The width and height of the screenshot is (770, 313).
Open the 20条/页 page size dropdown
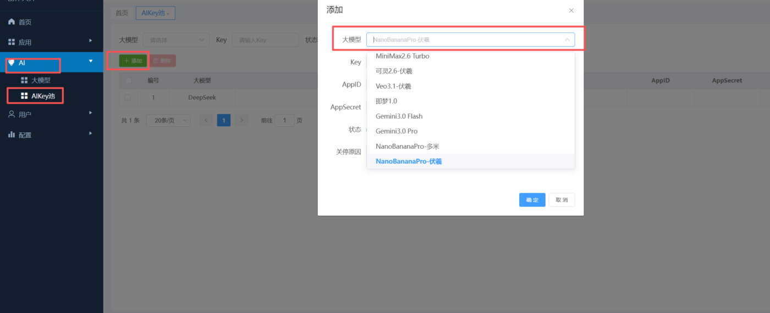tap(168, 120)
